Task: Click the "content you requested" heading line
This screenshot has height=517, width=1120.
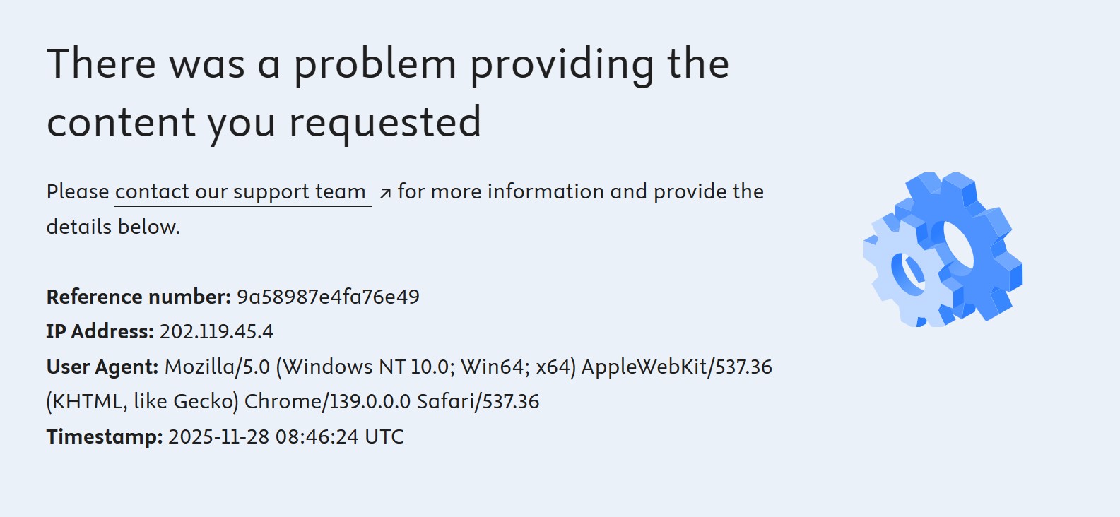Action: coord(264,122)
